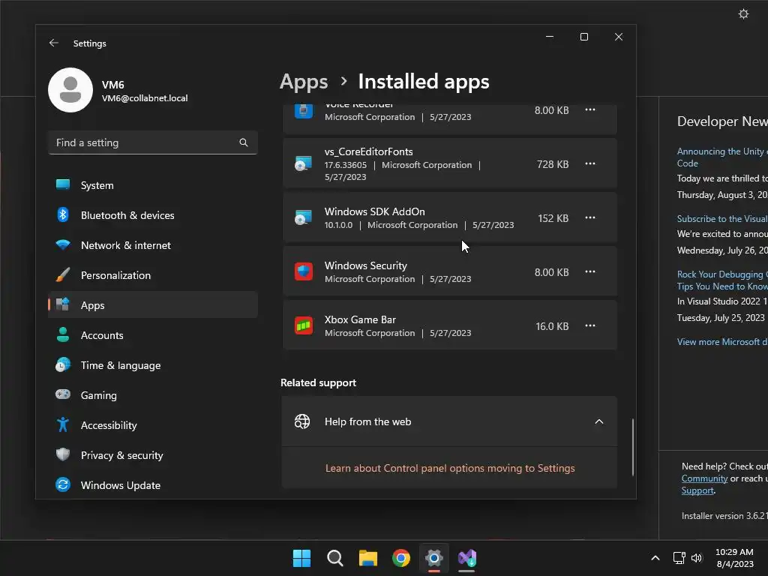The width and height of the screenshot is (768, 576).
Task: Open Announcing the Unity link in installer window
Action: tap(722, 157)
